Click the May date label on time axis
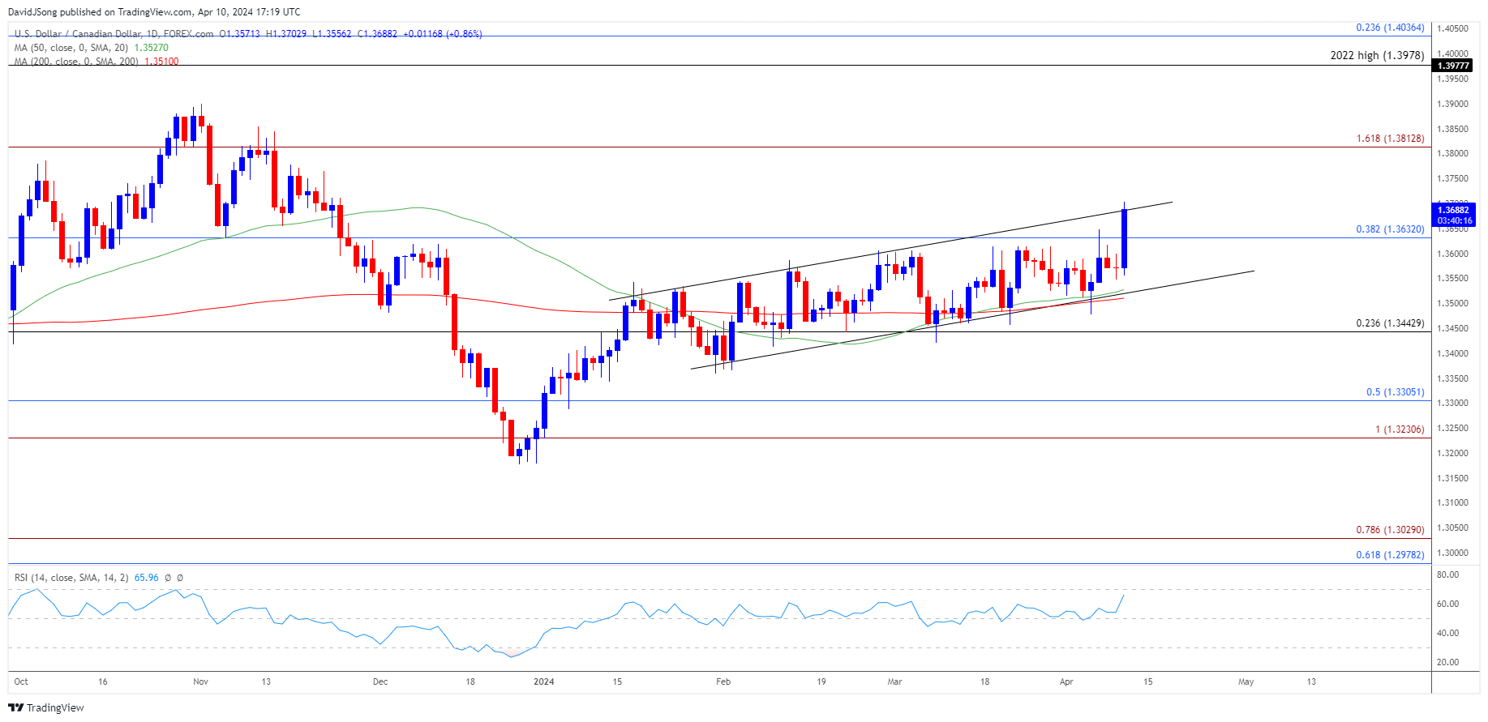Image resolution: width=1488 pixels, height=722 pixels. [1246, 681]
